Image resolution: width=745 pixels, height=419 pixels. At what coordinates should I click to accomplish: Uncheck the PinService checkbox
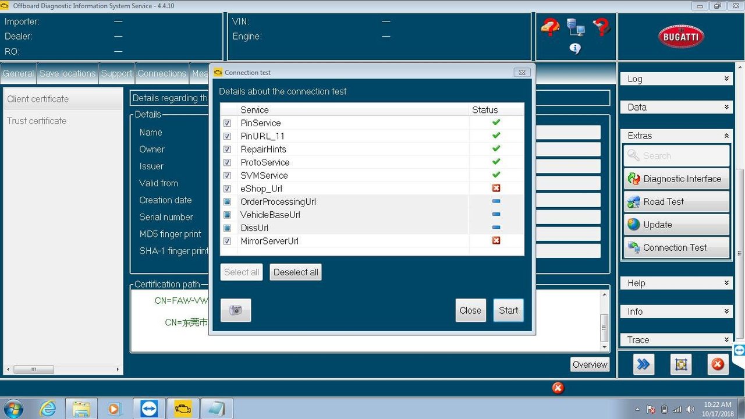[x=227, y=123]
